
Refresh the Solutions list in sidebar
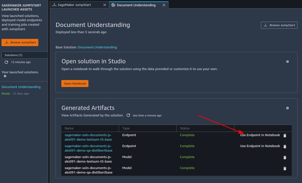point(7,62)
